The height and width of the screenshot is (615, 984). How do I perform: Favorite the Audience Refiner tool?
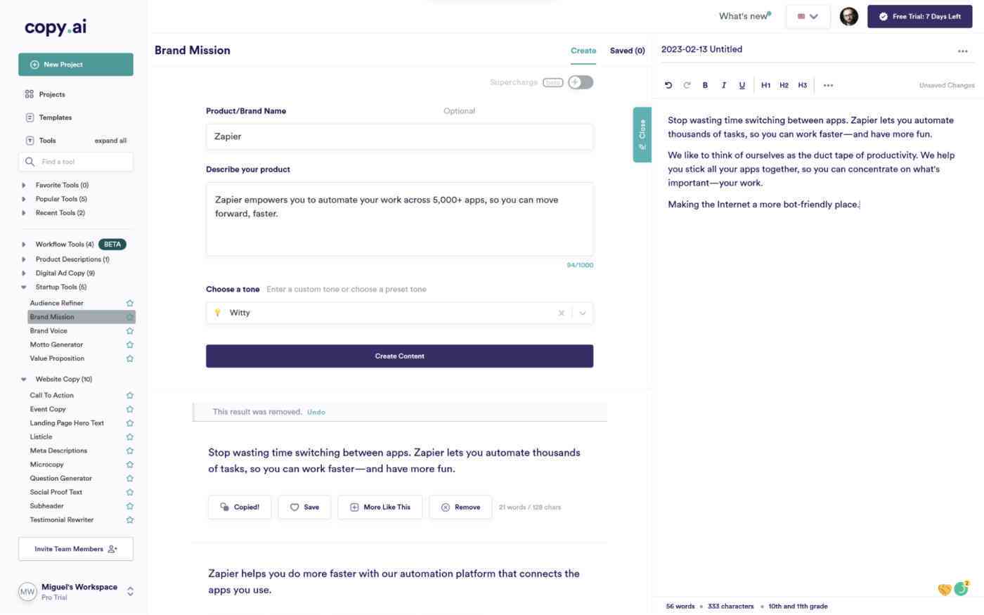[x=129, y=303]
